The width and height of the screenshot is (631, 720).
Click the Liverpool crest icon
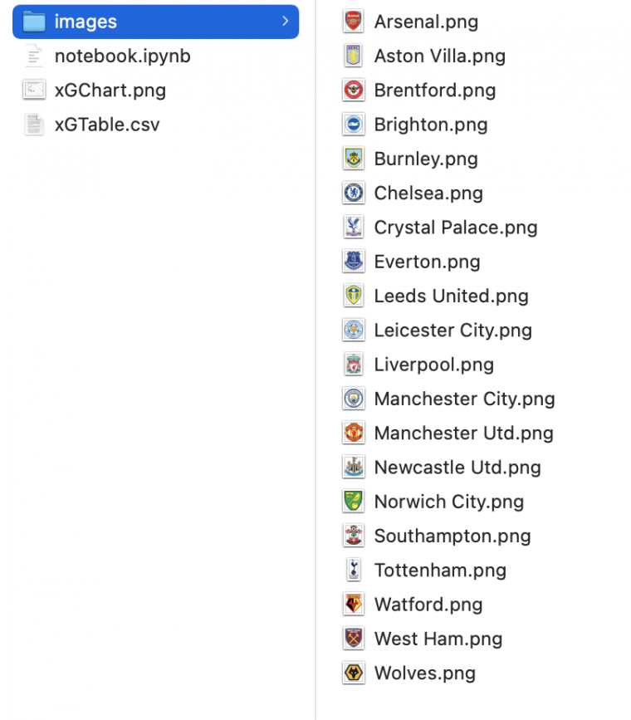353,364
